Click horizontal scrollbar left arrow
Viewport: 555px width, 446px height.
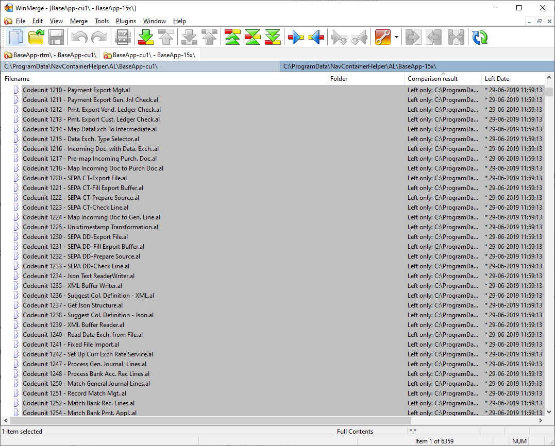click(x=5, y=421)
